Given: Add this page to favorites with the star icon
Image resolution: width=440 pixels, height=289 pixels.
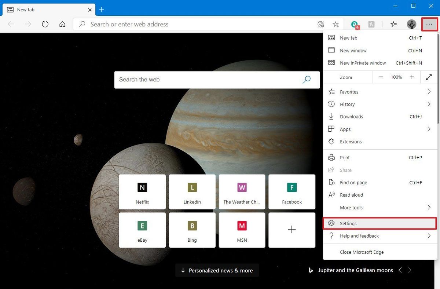Looking at the screenshot, I should [335, 24].
